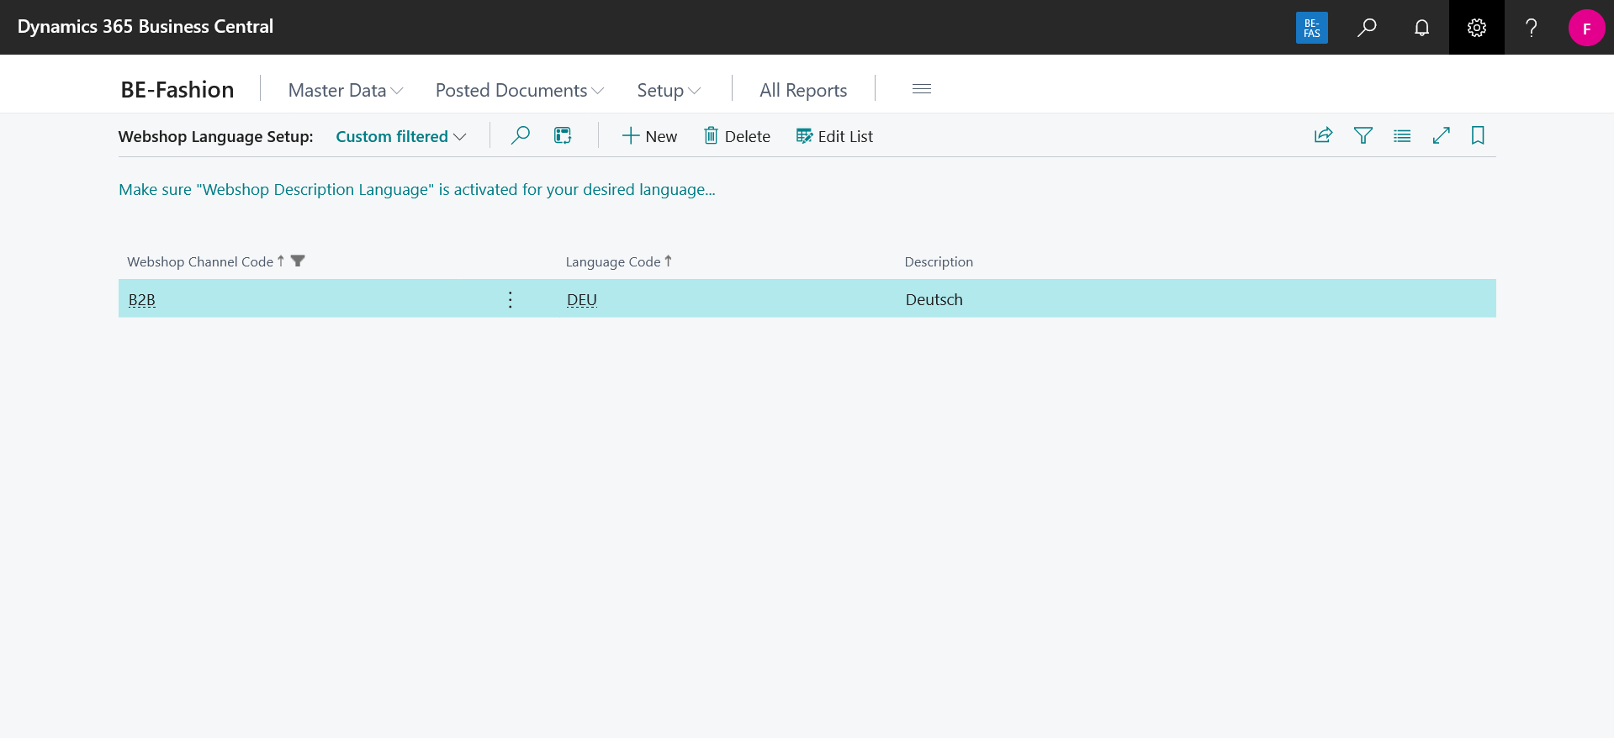Sort by Webshop Channel Code column
1614x738 pixels.
tap(200, 261)
